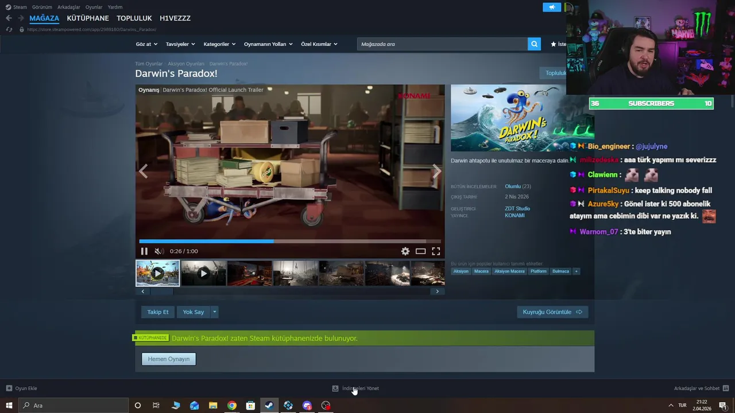Open the dropdown arrow beside Yok Say
Screen dimensions: 735x413
214,312
